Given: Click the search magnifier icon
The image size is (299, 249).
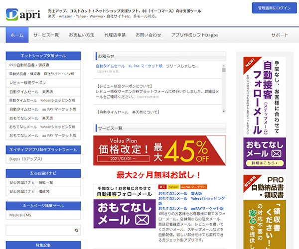Looking at the screenshot, I should [x=76, y=231].
